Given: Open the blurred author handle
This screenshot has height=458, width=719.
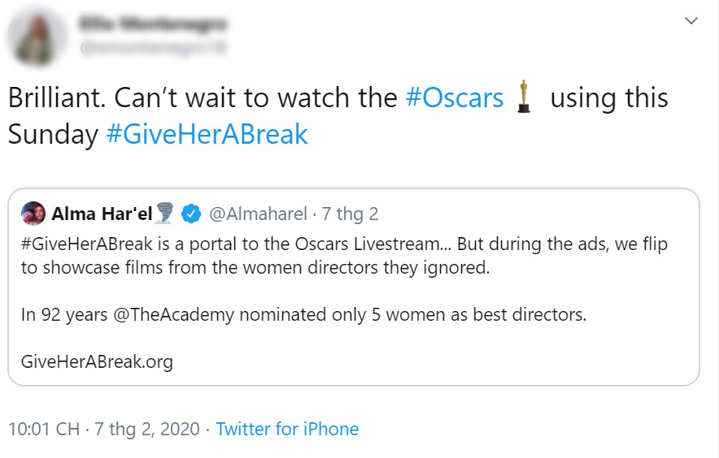Looking at the screenshot, I should coord(153,48).
